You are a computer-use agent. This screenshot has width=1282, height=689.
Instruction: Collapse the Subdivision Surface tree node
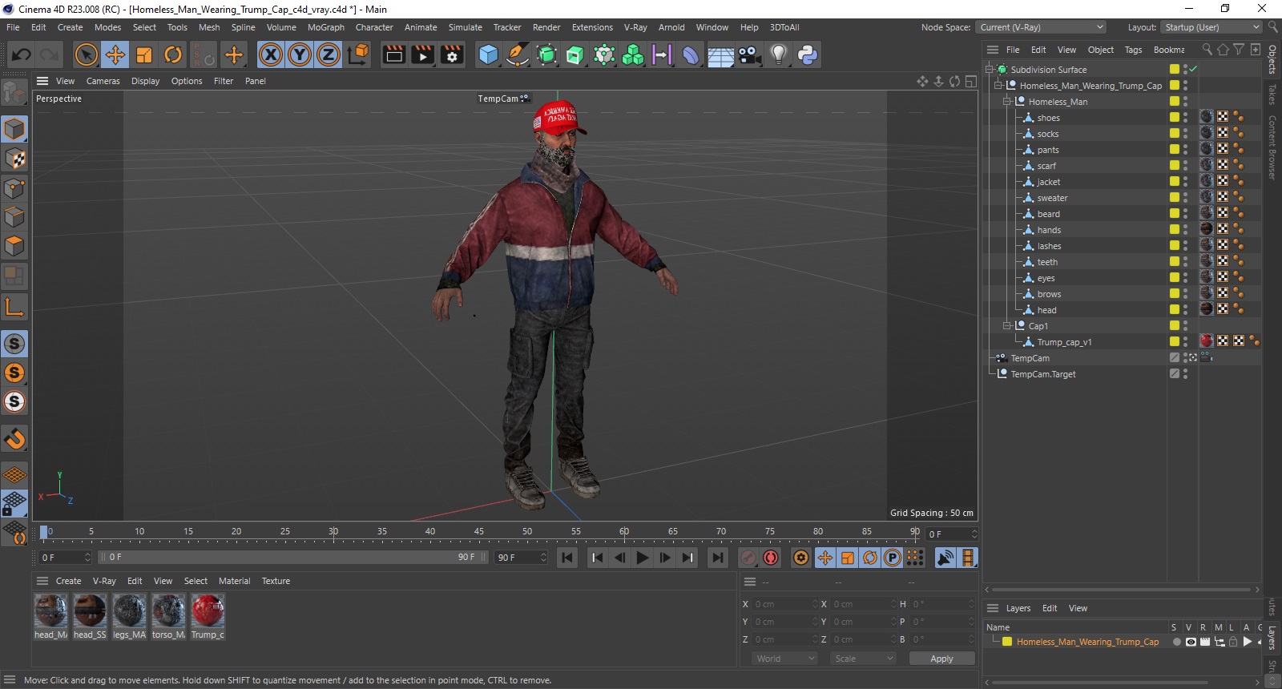point(990,70)
